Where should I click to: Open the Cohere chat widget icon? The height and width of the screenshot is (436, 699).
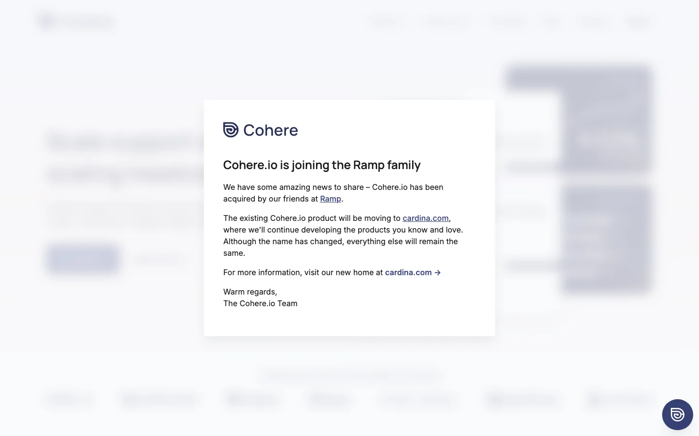click(677, 415)
